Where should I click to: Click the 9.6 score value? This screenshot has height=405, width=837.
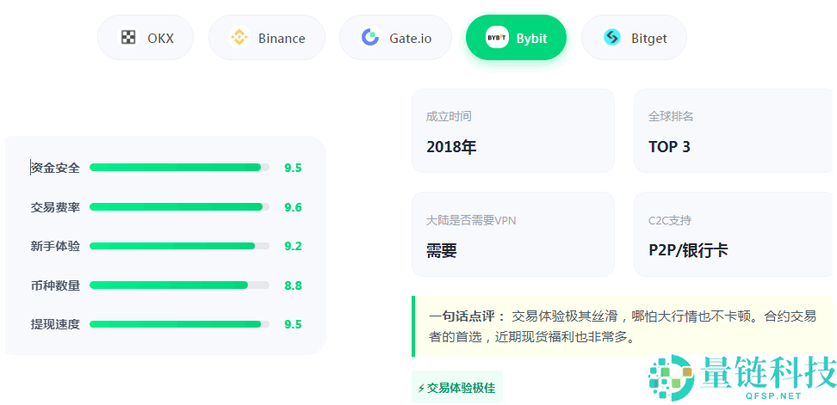pos(293,207)
